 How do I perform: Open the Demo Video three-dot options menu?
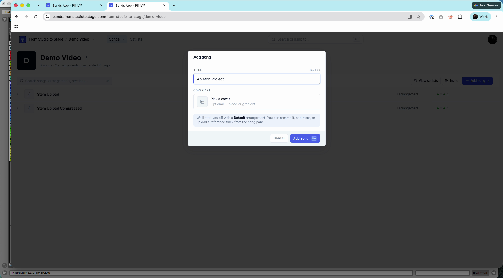tap(86, 58)
